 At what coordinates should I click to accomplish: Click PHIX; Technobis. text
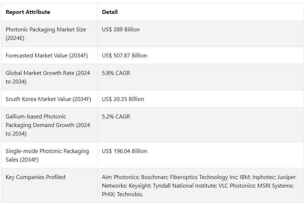pos(123,194)
